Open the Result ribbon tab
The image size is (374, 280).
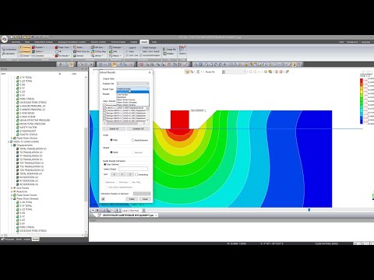[144, 42]
